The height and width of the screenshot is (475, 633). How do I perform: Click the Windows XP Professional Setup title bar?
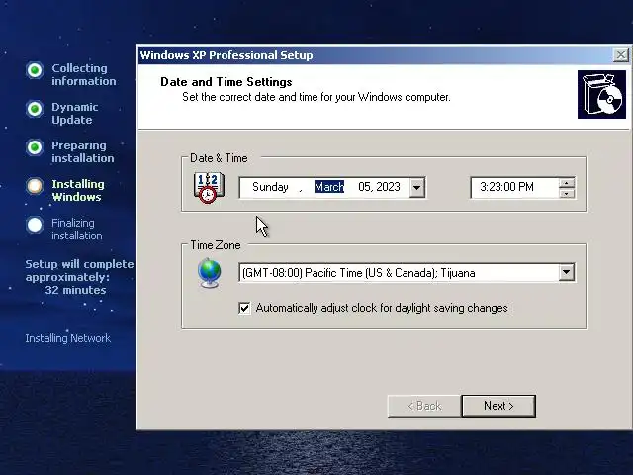coord(376,55)
